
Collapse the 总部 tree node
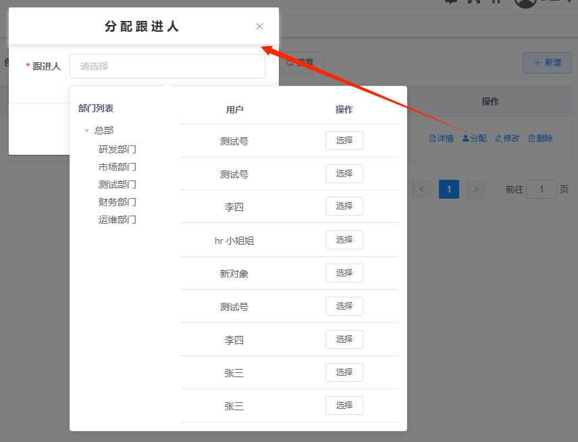point(86,130)
